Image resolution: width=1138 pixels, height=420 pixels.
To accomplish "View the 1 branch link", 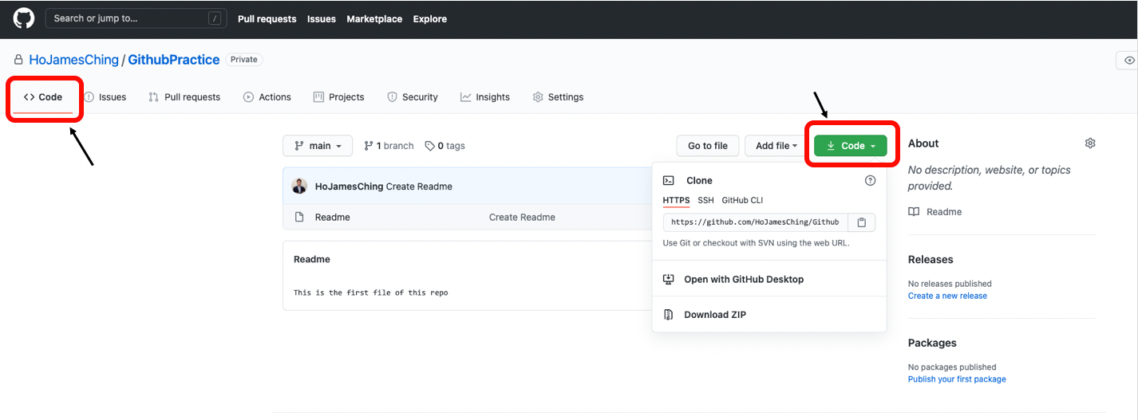I will [x=389, y=146].
